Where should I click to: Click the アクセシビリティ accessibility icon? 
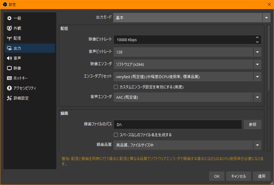[9, 88]
